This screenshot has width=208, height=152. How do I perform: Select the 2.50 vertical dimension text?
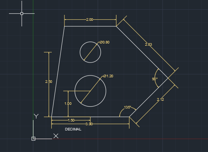pos(49,82)
